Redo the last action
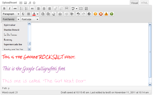 [x=84, y=14]
